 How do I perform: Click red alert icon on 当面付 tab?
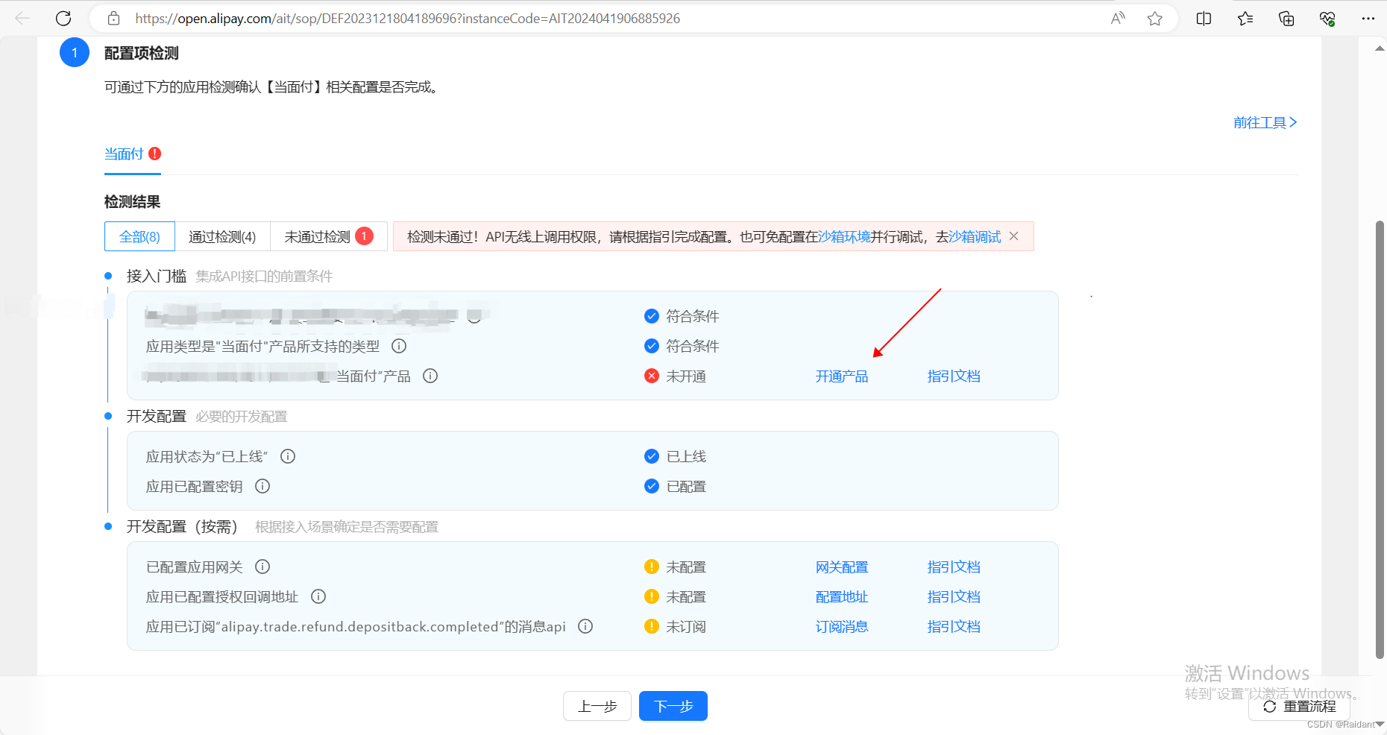pos(154,154)
